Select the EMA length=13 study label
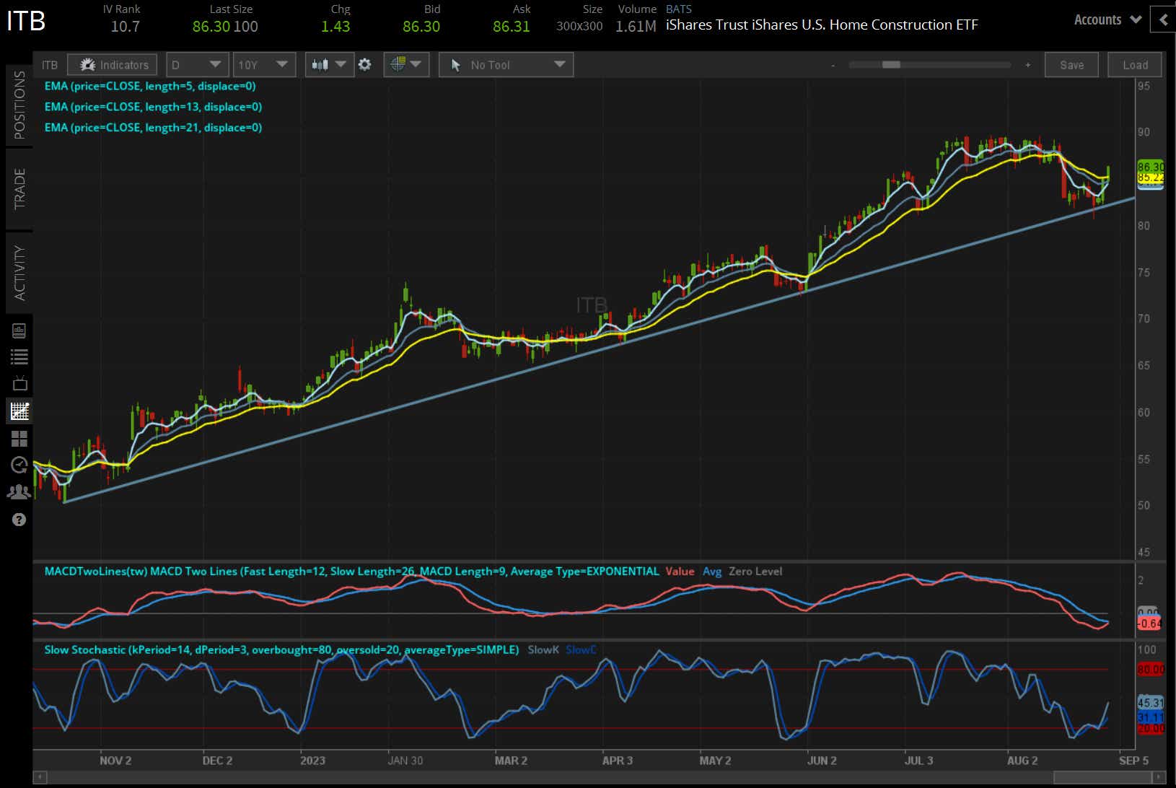The height and width of the screenshot is (788, 1176). click(153, 107)
